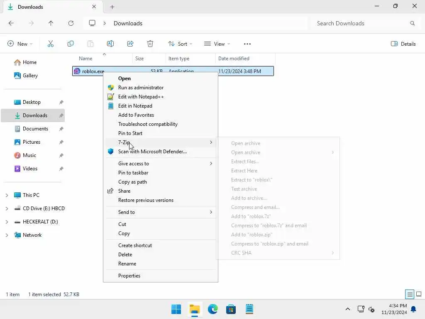
Task: Click the search magnifier icon
Action: [412, 23]
